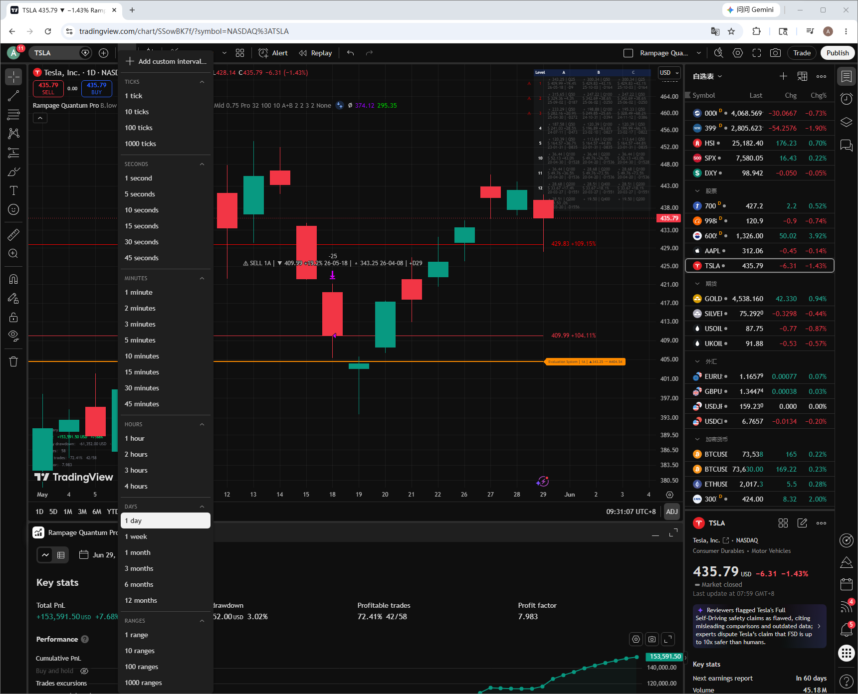The image size is (858, 694).
Task: Open the economic calendar sidebar icon
Action: point(847,584)
